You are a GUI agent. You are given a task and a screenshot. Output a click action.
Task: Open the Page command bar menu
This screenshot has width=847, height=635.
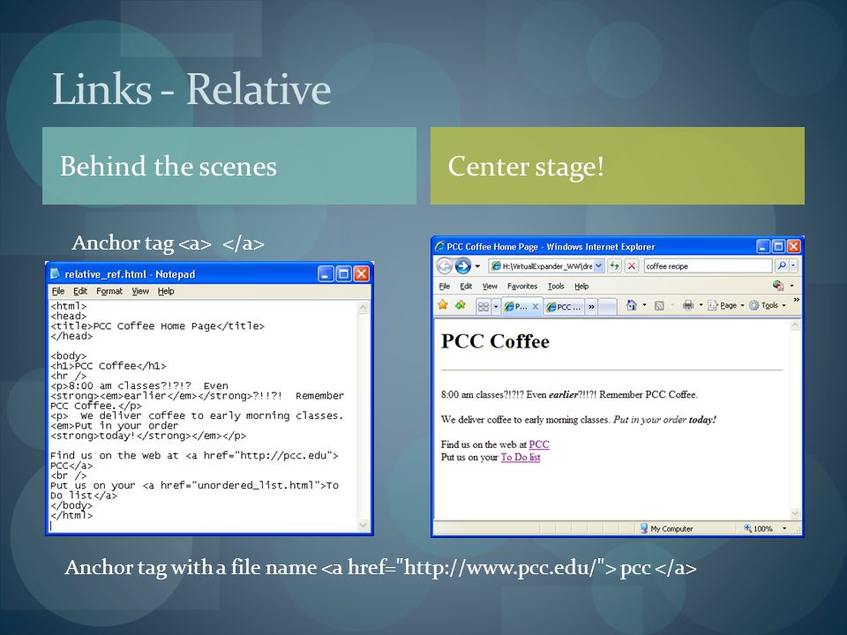coord(725,305)
